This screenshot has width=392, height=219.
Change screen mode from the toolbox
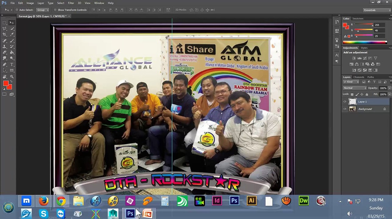click(x=12, y=94)
